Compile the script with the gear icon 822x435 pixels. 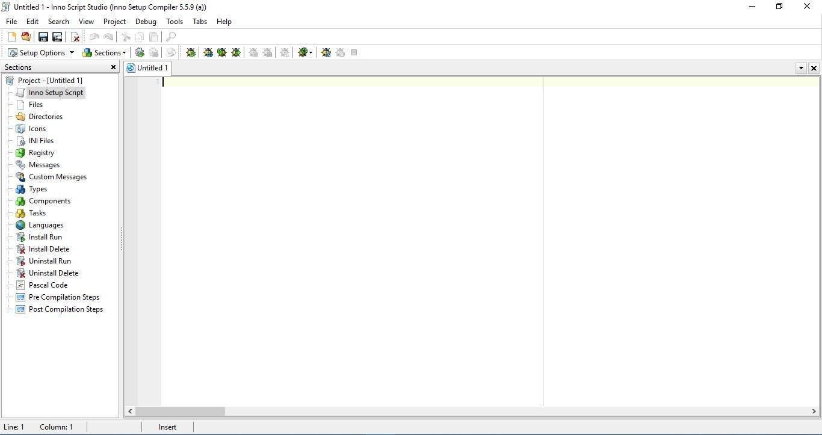140,52
